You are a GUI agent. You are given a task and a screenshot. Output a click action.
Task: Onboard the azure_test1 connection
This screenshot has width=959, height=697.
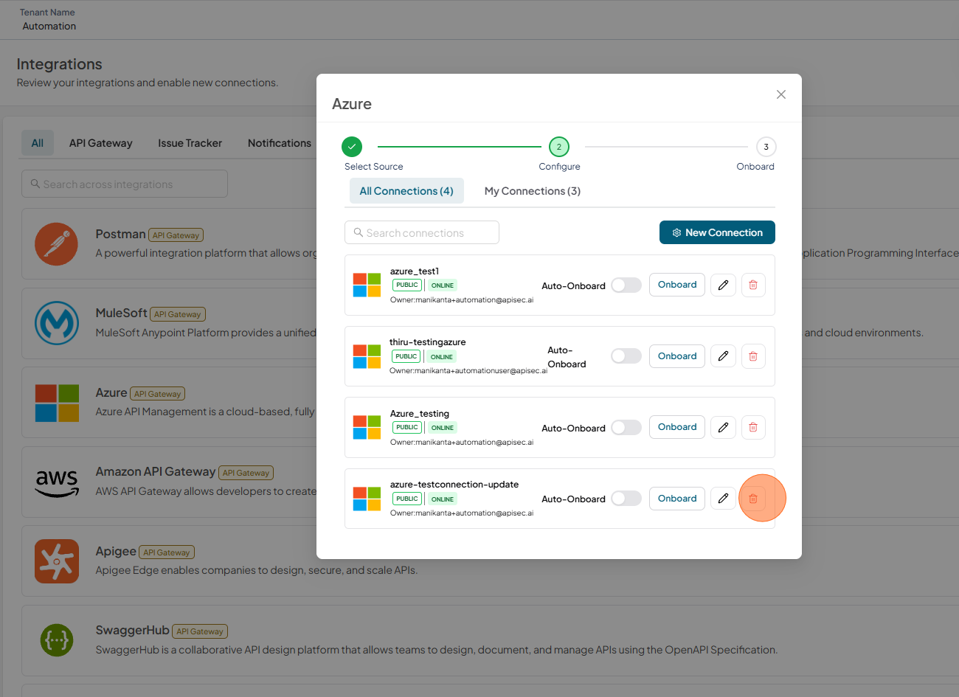click(x=677, y=285)
